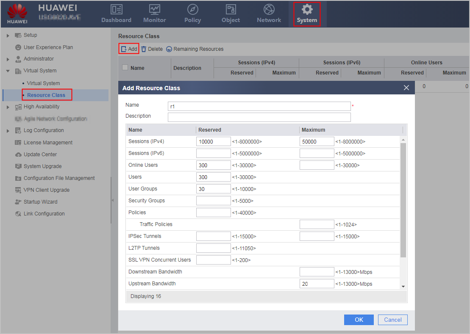This screenshot has height=334, width=470.
Task: Expand the High Availability tree node
Action: pos(8,107)
